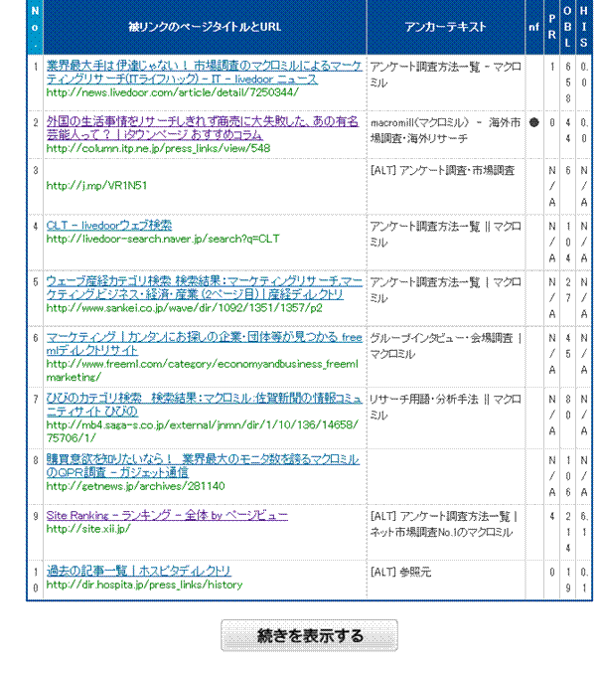Viewport: 600px width, 673px height.
Task: Open the iタウンページ column link in row 2
Action: pyautogui.click(x=202, y=128)
